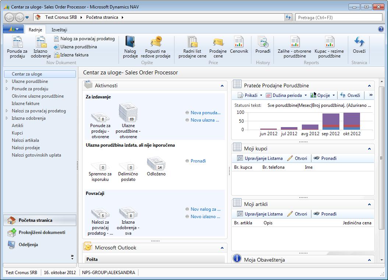Click Nova ulazna ... link
Image resolution: width=388 pixels, height=280 pixels.
coord(205,120)
